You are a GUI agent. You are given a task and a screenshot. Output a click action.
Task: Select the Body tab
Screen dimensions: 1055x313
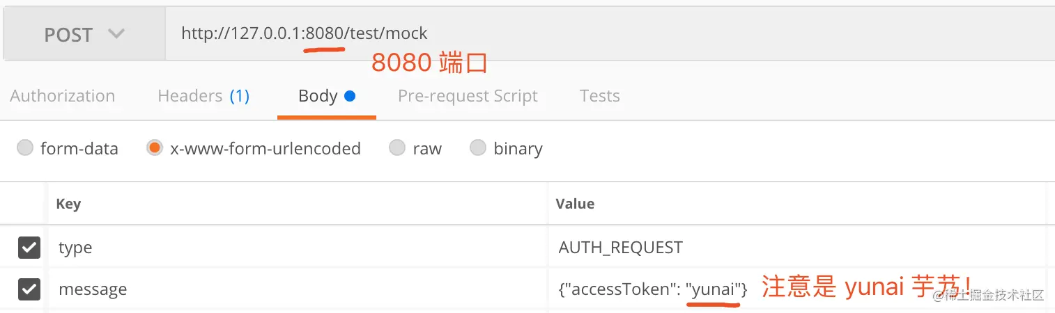pyautogui.click(x=326, y=96)
